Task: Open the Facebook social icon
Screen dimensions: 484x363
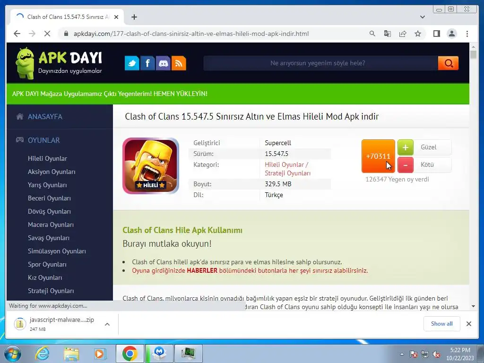Action: point(147,63)
